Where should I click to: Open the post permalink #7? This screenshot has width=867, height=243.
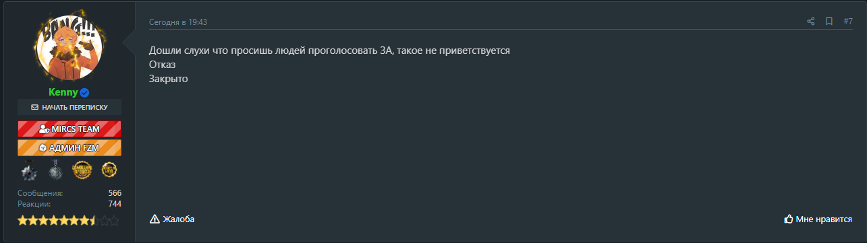(x=848, y=22)
